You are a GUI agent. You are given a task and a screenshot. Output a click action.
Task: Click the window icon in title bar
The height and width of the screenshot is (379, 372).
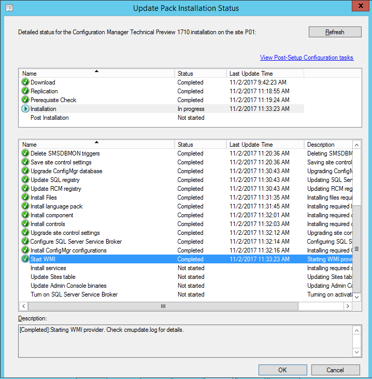pyautogui.click(x=9, y=8)
